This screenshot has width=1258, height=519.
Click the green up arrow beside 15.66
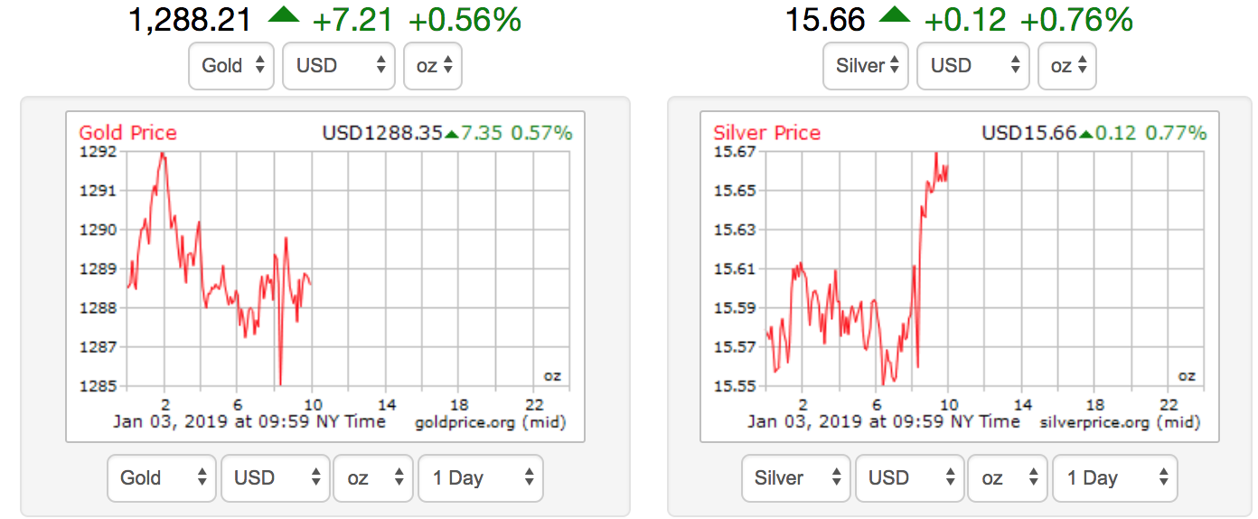[x=896, y=17]
